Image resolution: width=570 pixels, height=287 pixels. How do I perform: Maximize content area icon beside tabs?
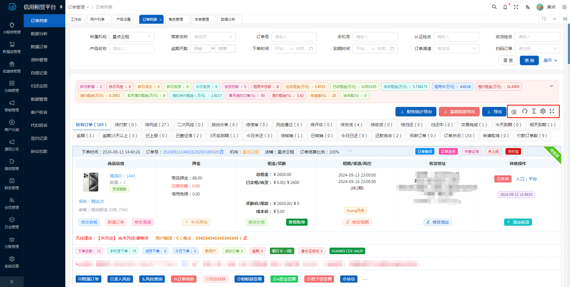[x=565, y=19]
